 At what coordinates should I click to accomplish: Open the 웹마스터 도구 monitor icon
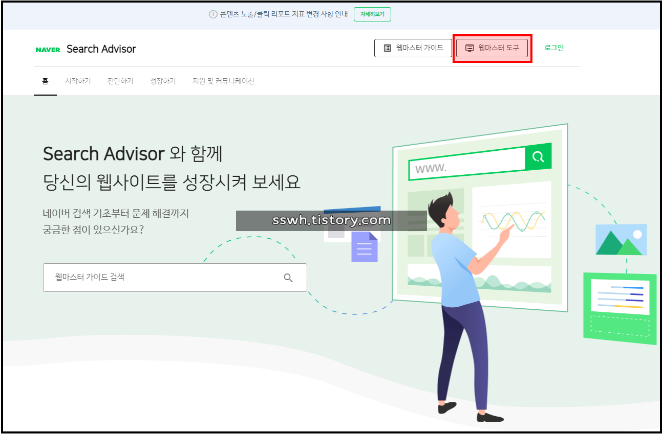click(x=469, y=48)
